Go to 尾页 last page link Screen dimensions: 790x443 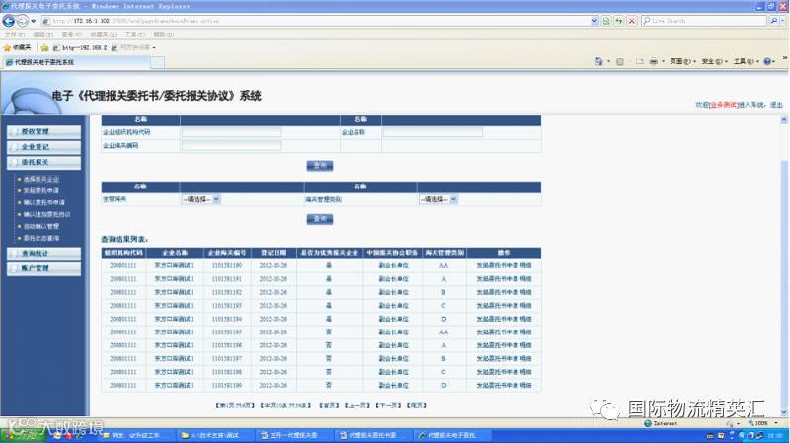click(417, 406)
